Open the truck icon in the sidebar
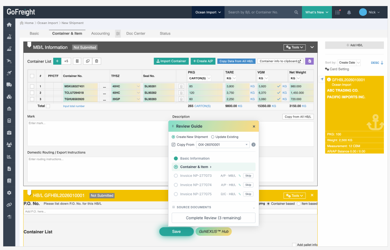390x250 pixels. click(9, 85)
